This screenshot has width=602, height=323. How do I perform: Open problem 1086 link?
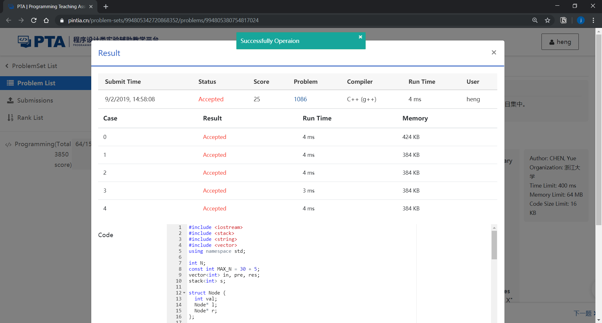tap(300, 99)
